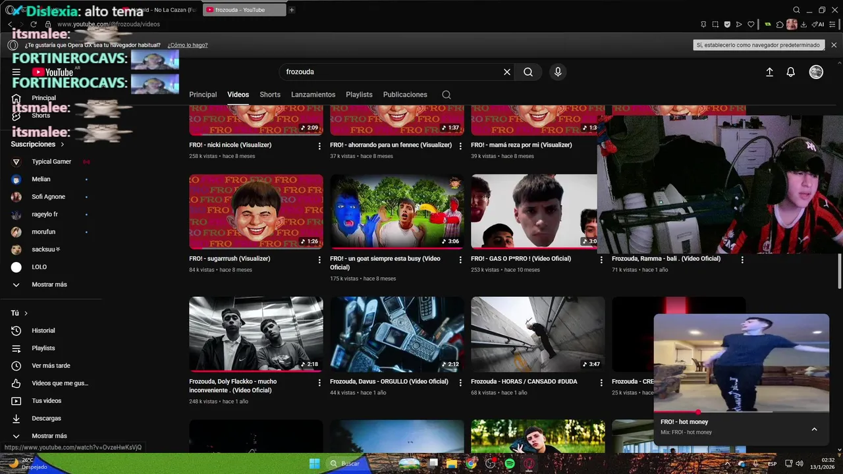The height and width of the screenshot is (474, 843).
Task: Open browser extensions puzzle icon
Action: click(x=780, y=24)
